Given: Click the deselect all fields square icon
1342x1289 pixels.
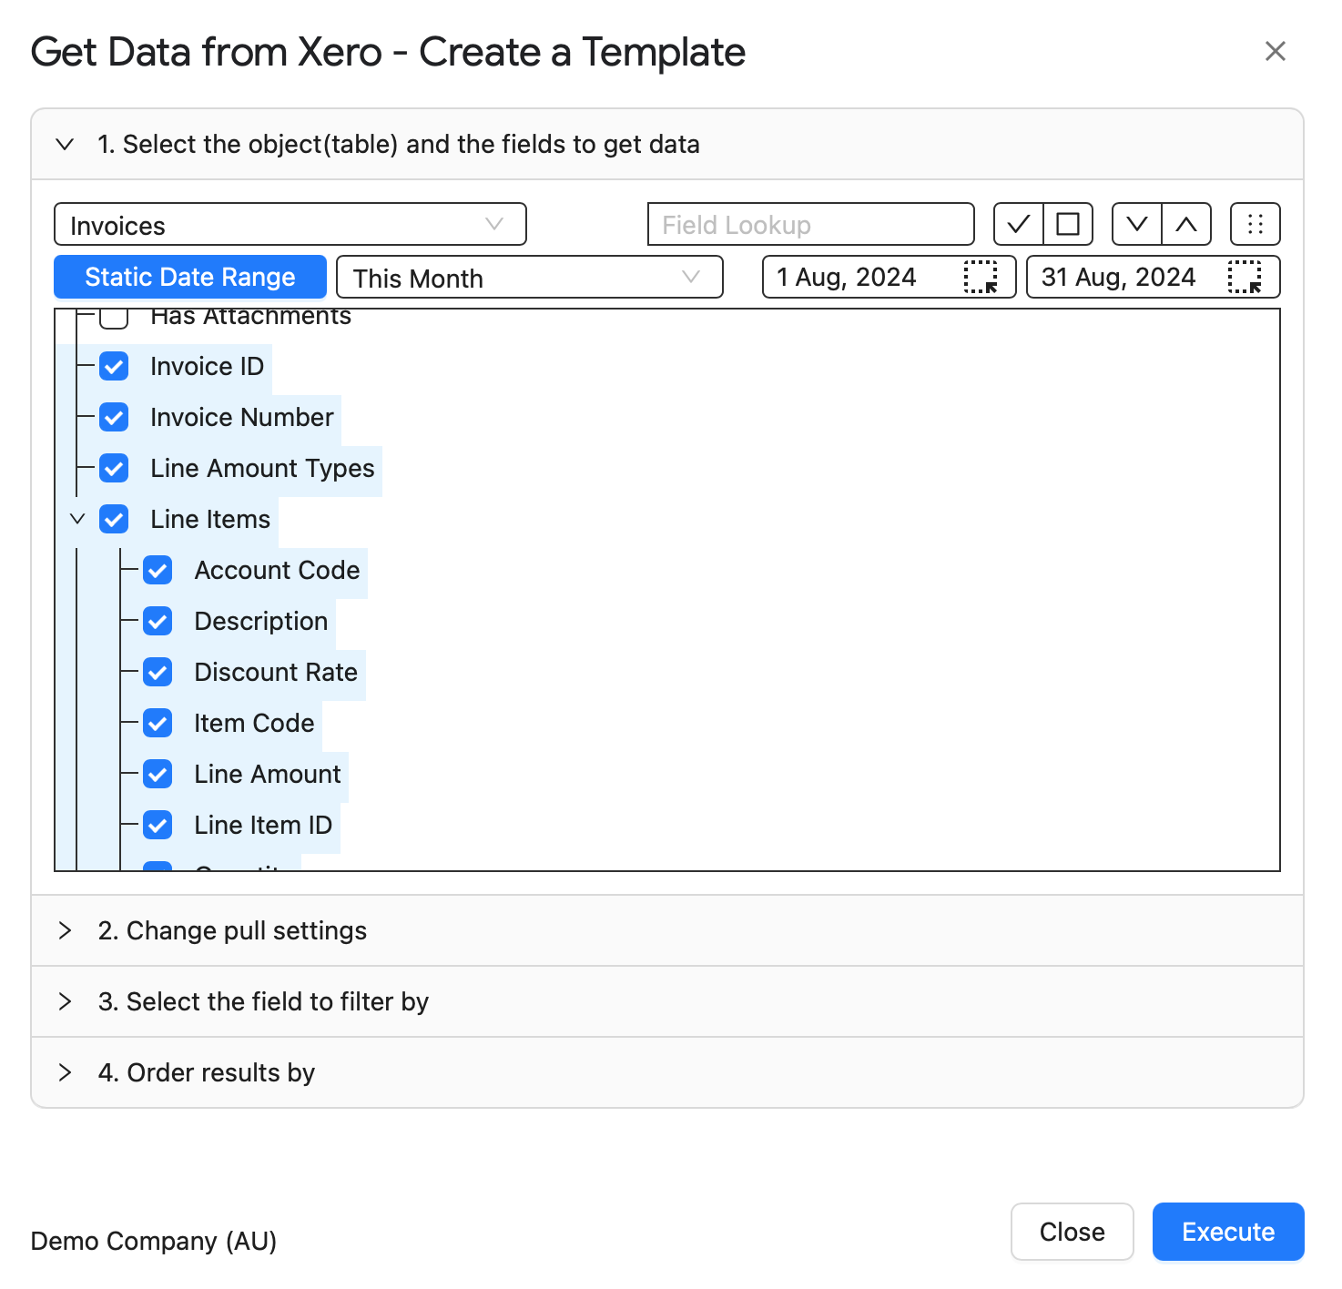Looking at the screenshot, I should pos(1068,224).
